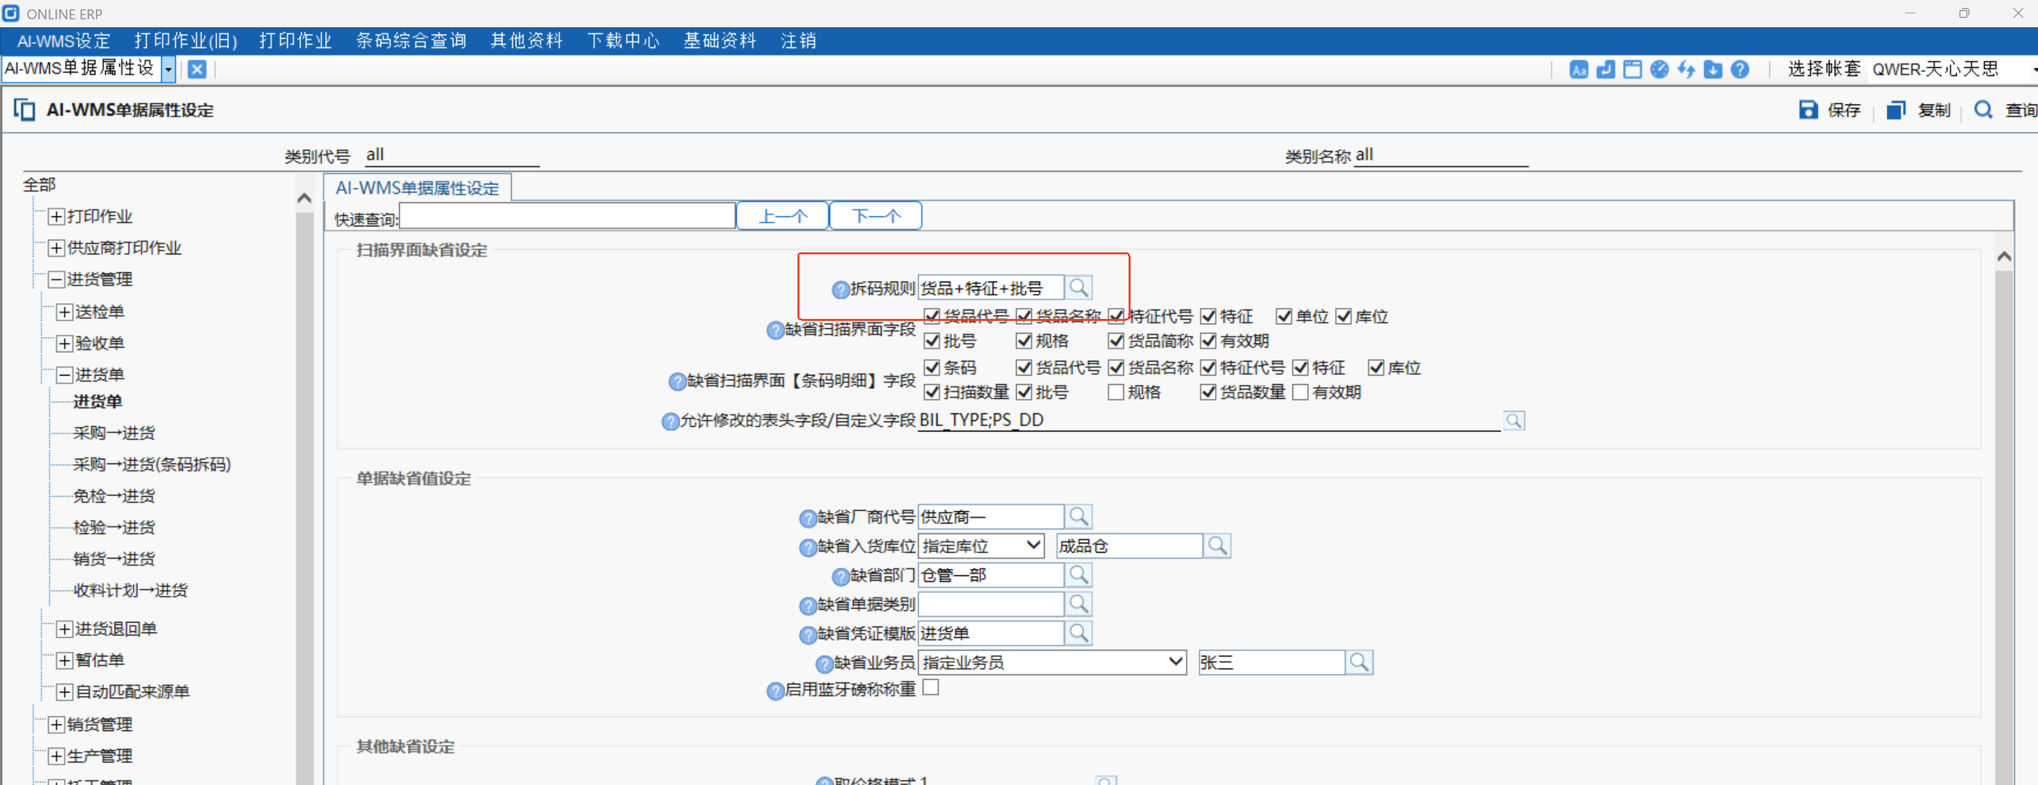The height and width of the screenshot is (785, 2038).
Task: Click the refresh arrows toolbar icon
Action: [x=1686, y=69]
